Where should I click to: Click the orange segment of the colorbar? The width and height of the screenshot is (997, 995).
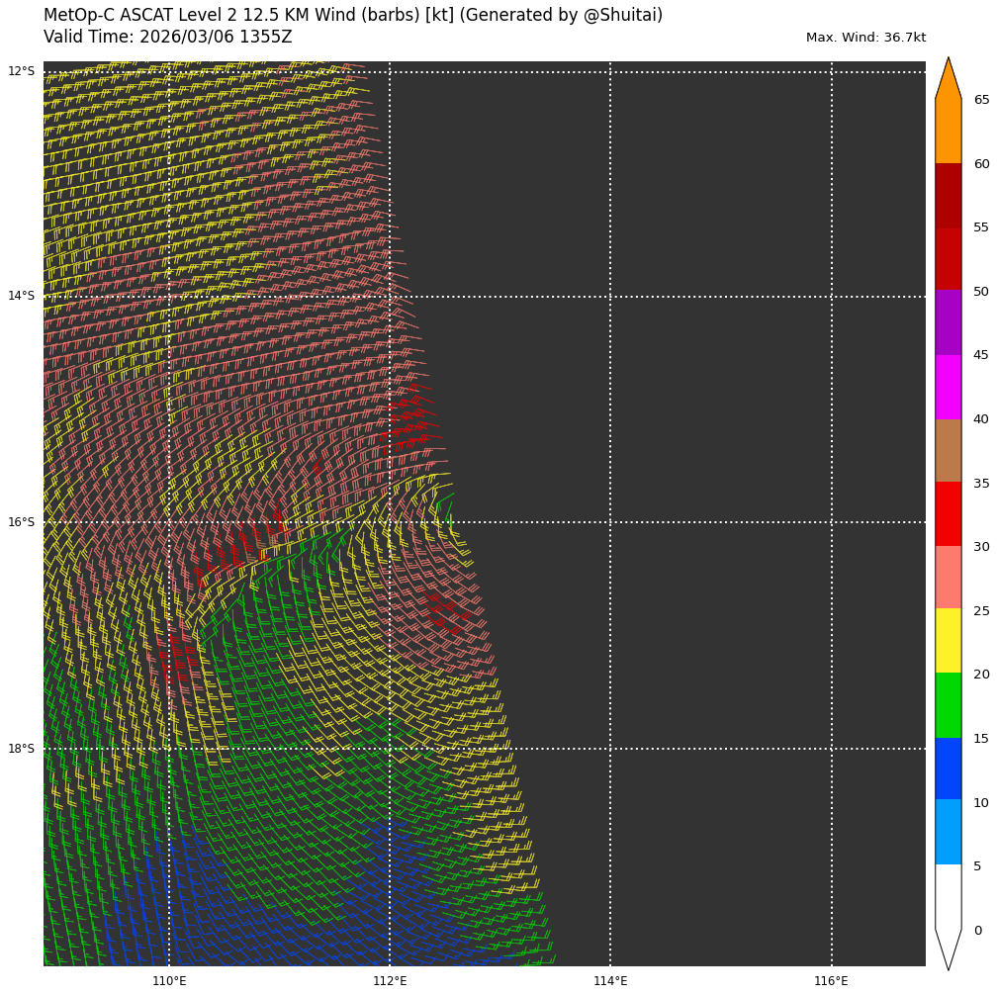coord(948,131)
